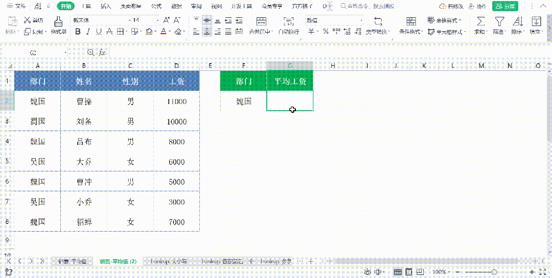Apply percent style
Screen dimensions: 552x278
326,32
